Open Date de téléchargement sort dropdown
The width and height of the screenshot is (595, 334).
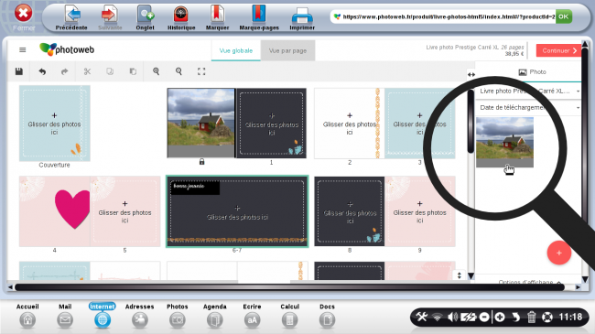coord(528,107)
